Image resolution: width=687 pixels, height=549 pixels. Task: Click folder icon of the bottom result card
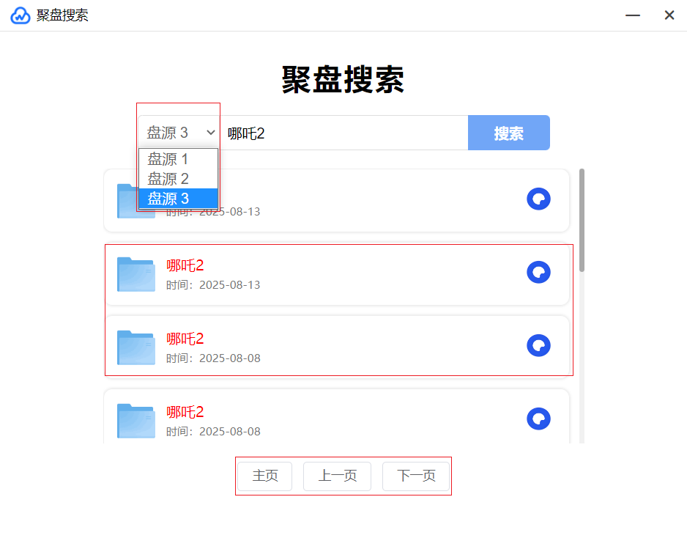pyautogui.click(x=135, y=421)
